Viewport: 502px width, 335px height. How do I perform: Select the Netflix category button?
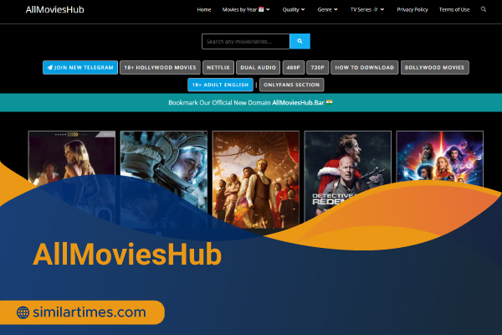point(218,67)
